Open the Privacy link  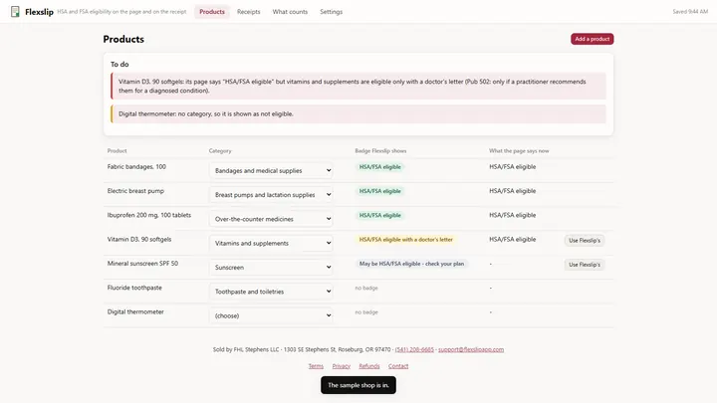342,366
